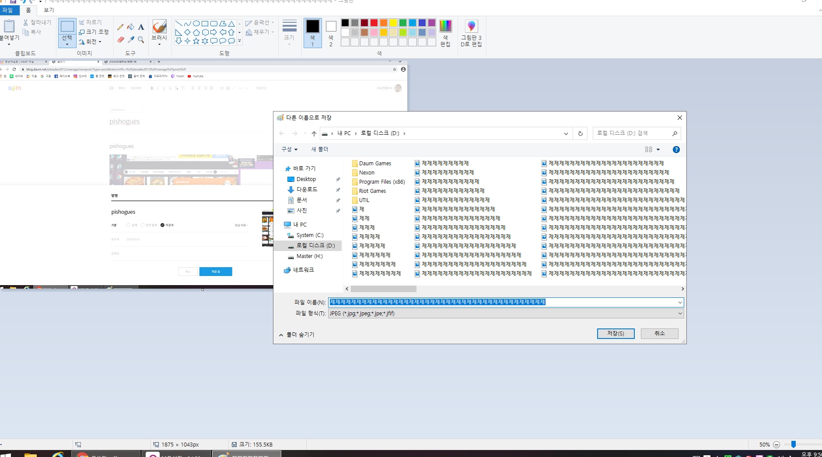Click the Crop (자르기) tool
822x457 pixels.
[x=91, y=22]
